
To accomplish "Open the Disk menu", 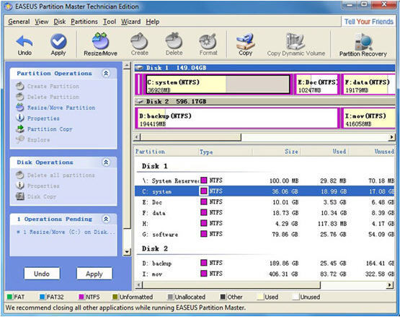I will pos(60,22).
